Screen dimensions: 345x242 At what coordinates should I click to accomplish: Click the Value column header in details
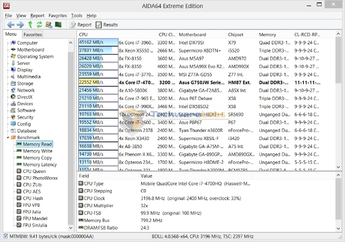(195, 176)
